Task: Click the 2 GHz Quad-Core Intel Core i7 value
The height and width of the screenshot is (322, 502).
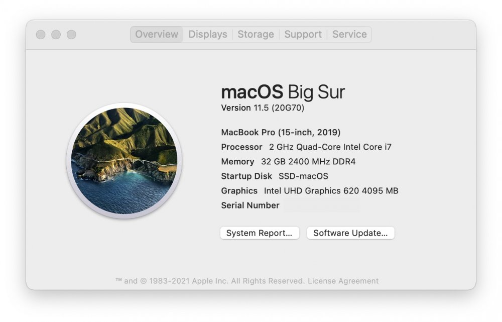Action: click(x=330, y=147)
